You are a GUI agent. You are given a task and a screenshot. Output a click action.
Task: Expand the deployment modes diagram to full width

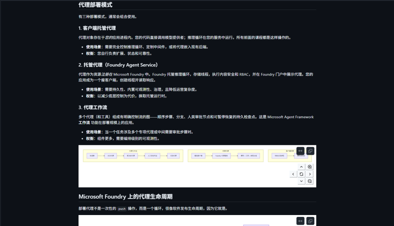click(300, 151)
